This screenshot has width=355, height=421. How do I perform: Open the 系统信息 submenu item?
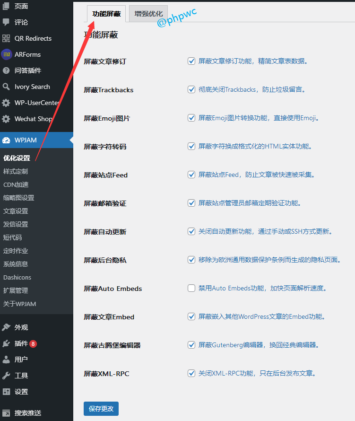click(16, 264)
